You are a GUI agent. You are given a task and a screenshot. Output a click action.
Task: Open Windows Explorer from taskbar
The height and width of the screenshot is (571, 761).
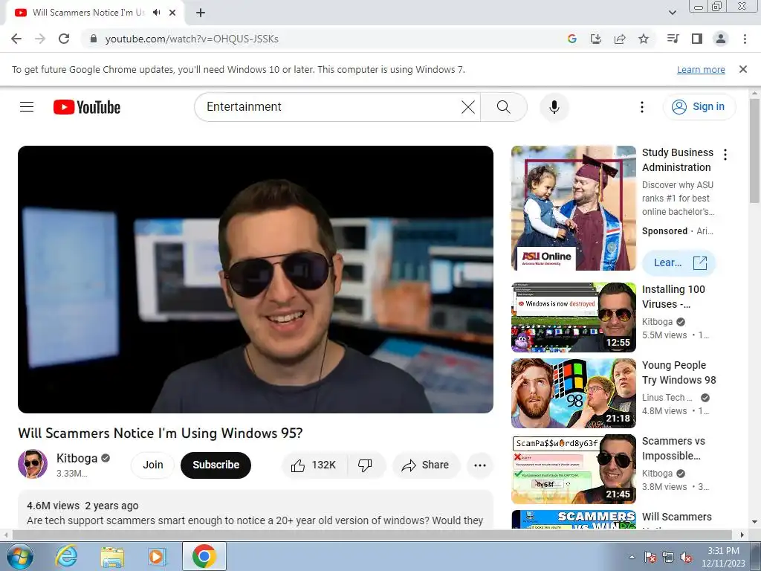(x=112, y=556)
